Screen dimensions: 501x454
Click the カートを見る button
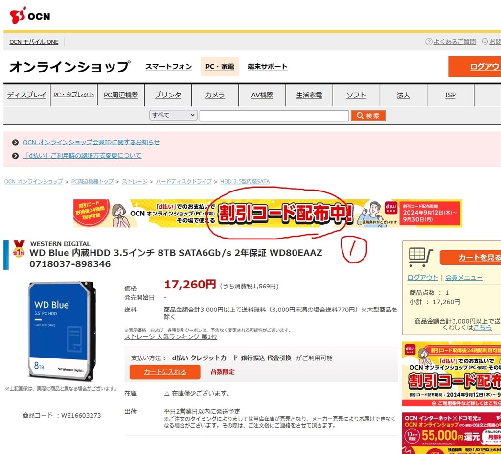coord(471,257)
